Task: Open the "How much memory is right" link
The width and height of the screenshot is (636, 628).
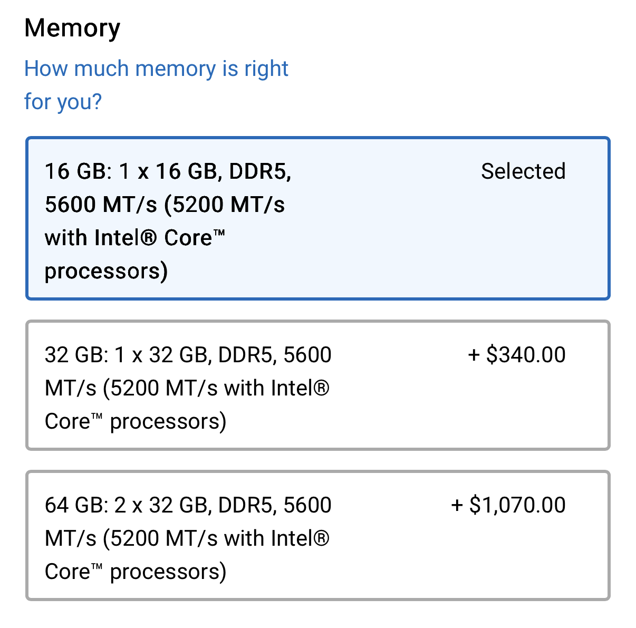Action: click(x=156, y=69)
